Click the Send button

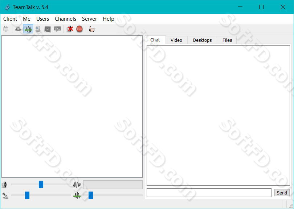pyautogui.click(x=282, y=193)
